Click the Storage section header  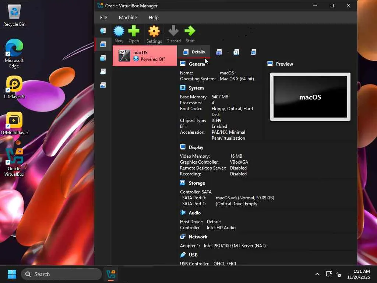(x=197, y=183)
